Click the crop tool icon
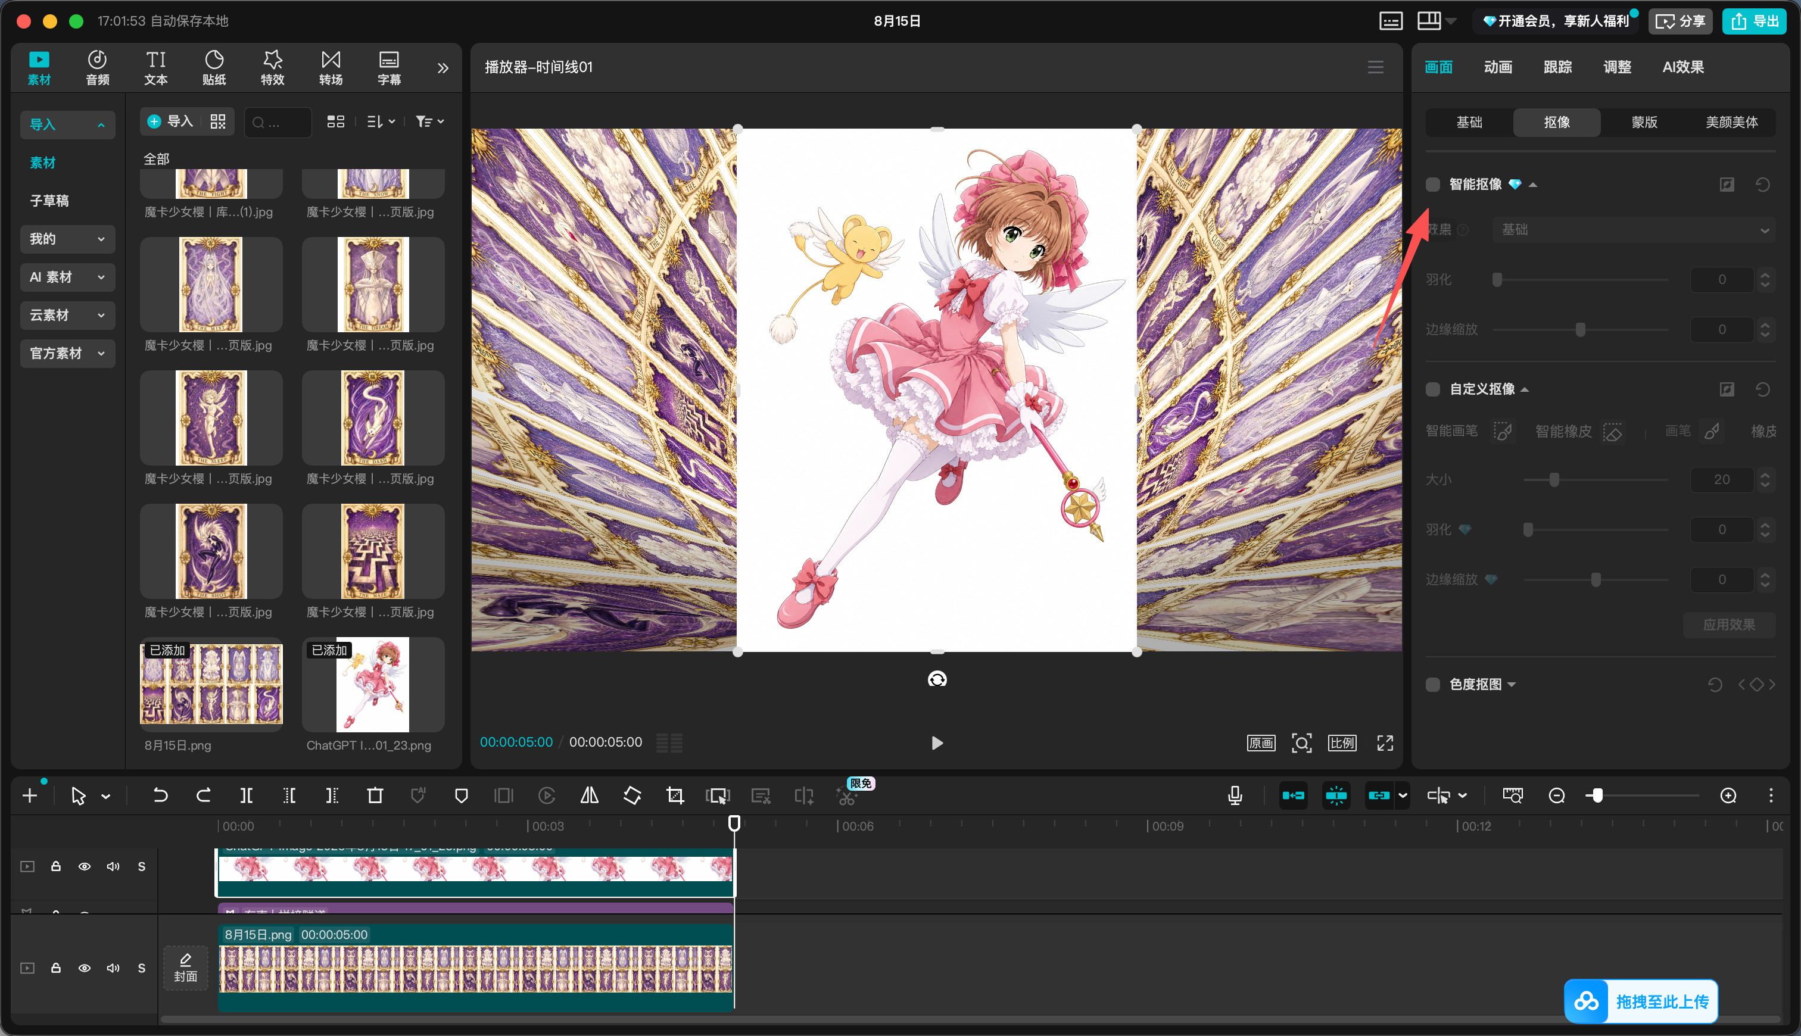Image resolution: width=1801 pixels, height=1036 pixels. (675, 795)
